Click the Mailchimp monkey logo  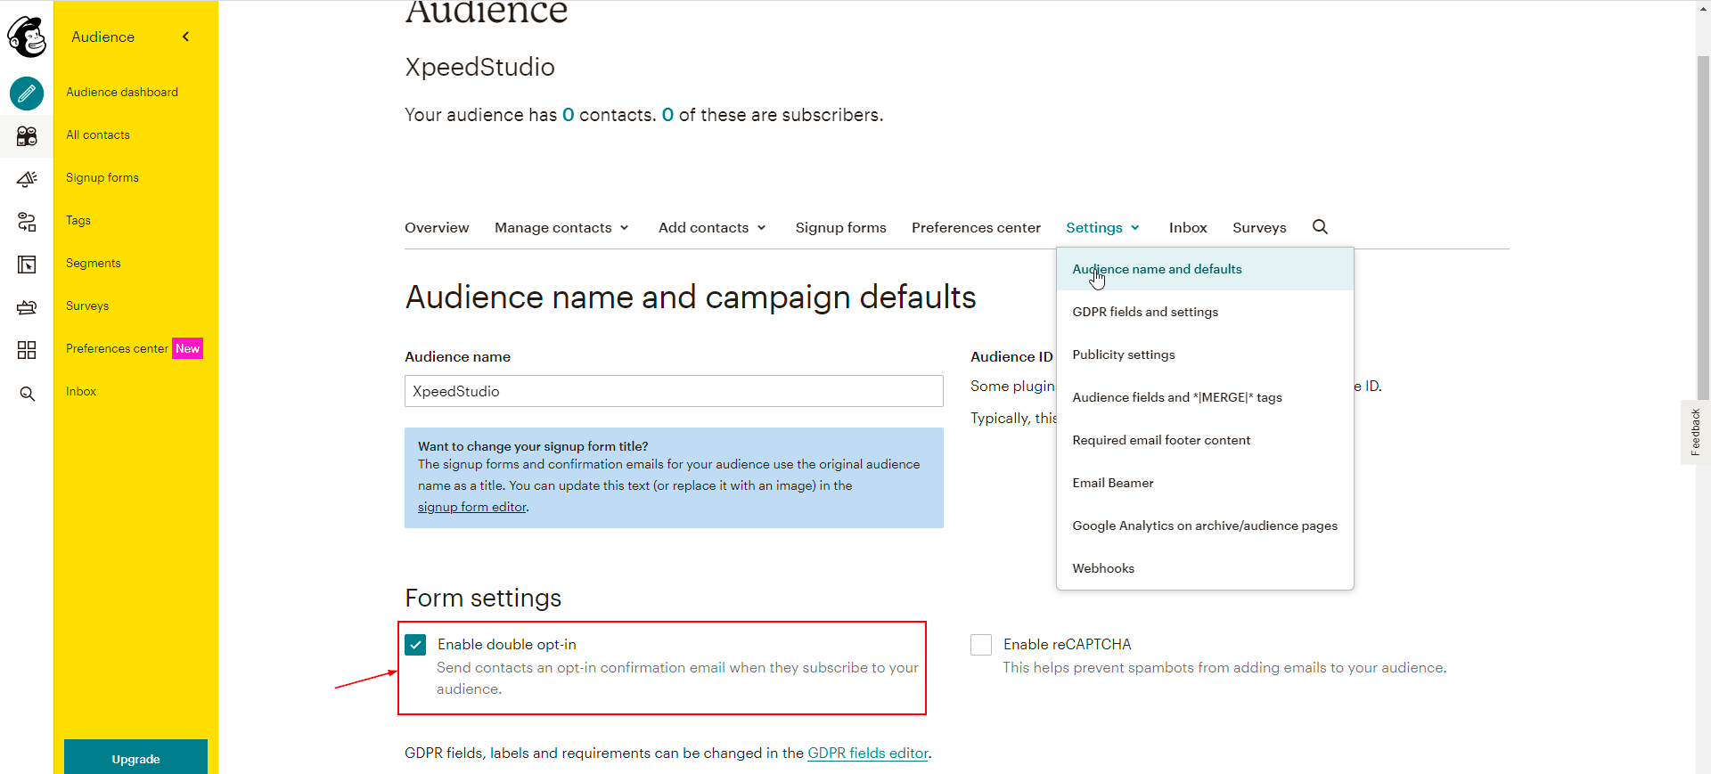[27, 37]
